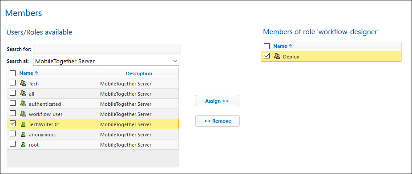
Task: Click the root user icon
Action: tap(23, 144)
